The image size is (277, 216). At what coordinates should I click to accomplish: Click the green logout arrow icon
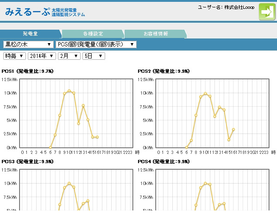[267, 12]
